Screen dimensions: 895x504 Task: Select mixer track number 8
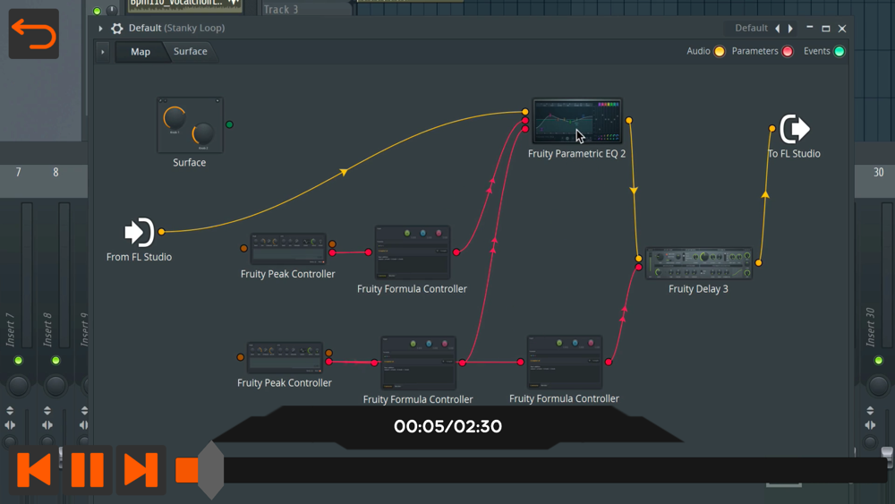55,173
